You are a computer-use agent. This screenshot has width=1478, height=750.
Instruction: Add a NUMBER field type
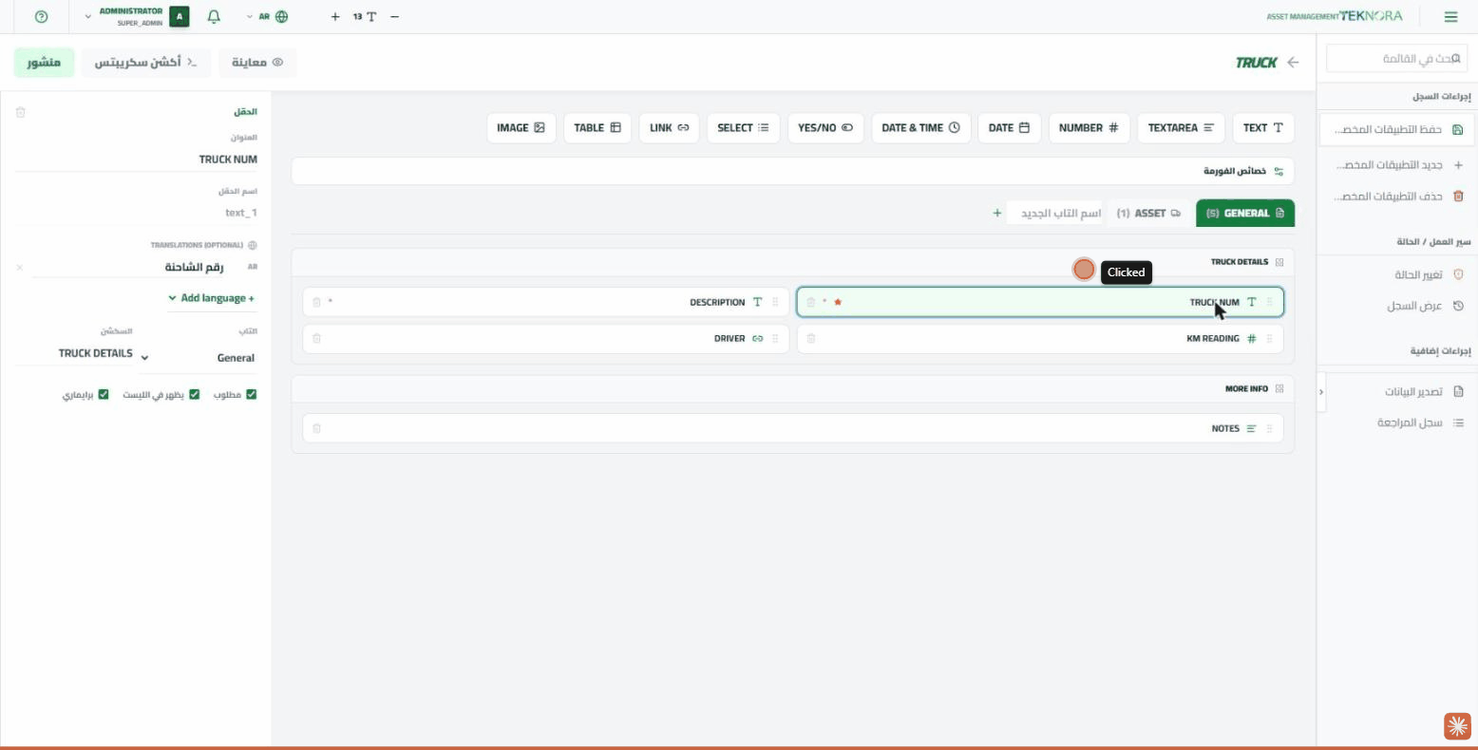pos(1089,127)
